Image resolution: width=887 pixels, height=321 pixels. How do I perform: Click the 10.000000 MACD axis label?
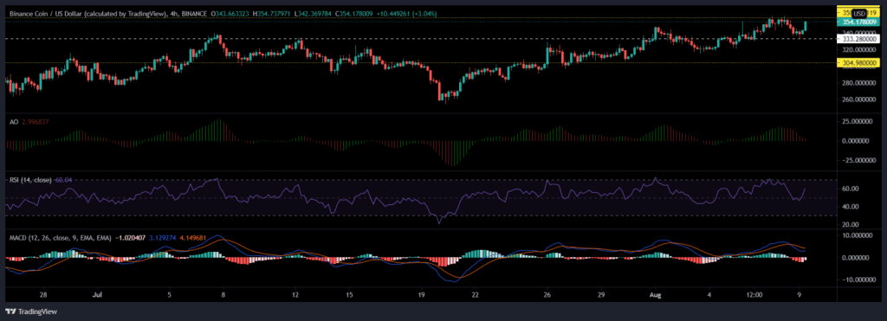pos(858,235)
